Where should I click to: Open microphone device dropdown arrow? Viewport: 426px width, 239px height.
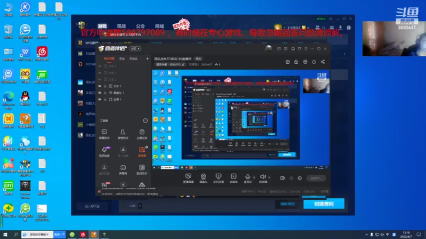pyautogui.click(x=254, y=177)
